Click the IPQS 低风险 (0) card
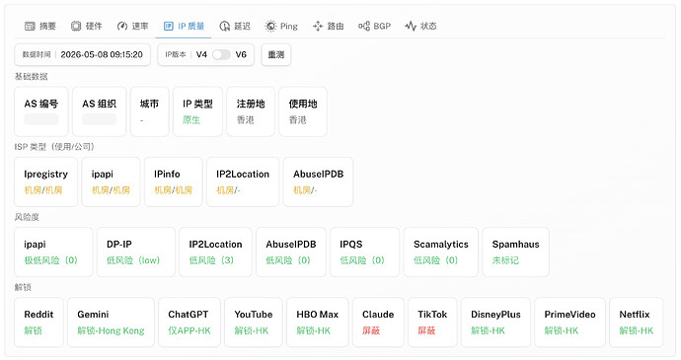Image resolution: width=681 pixels, height=360 pixels. [365, 252]
